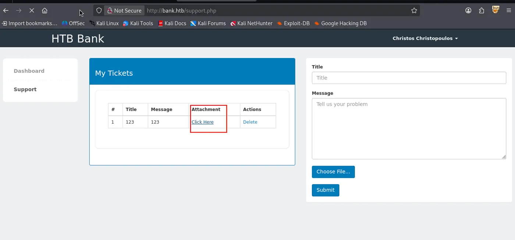The image size is (515, 240).
Task: Click into the Message text area
Action: 409,128
